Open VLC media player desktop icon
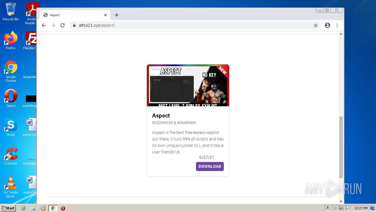The image size is (376, 212). click(11, 187)
